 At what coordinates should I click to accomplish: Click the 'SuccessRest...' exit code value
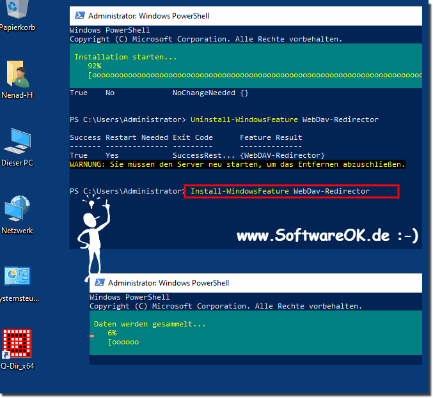[203, 156]
